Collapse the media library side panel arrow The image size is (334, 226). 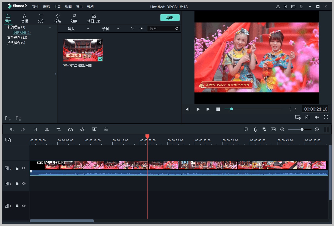pyautogui.click(x=56, y=74)
